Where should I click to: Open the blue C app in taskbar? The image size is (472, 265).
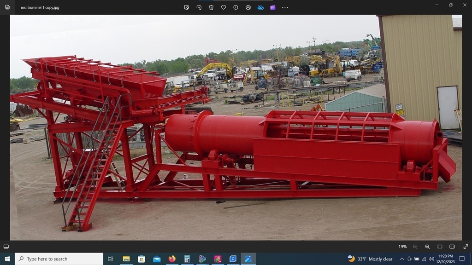click(x=233, y=259)
